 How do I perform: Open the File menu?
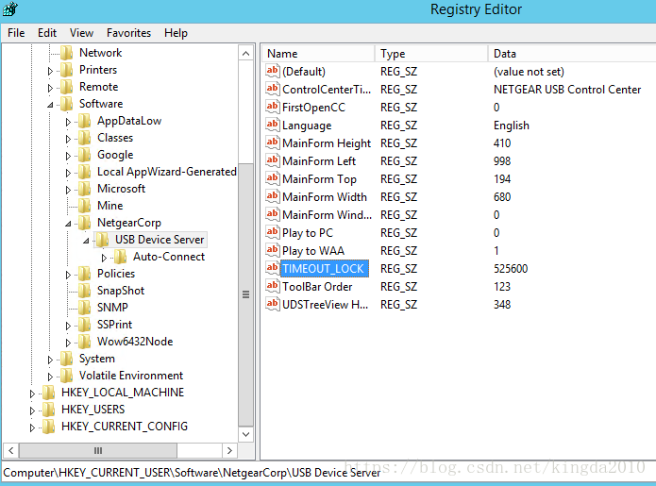pos(16,33)
